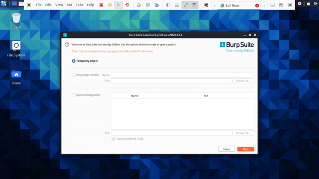The height and width of the screenshot is (179, 319).
Task: Click the full screen arrows icon
Action: coord(186,5)
